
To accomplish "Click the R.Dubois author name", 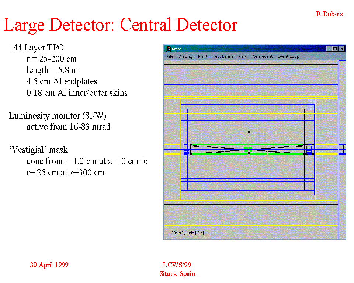I will tap(329, 14).
